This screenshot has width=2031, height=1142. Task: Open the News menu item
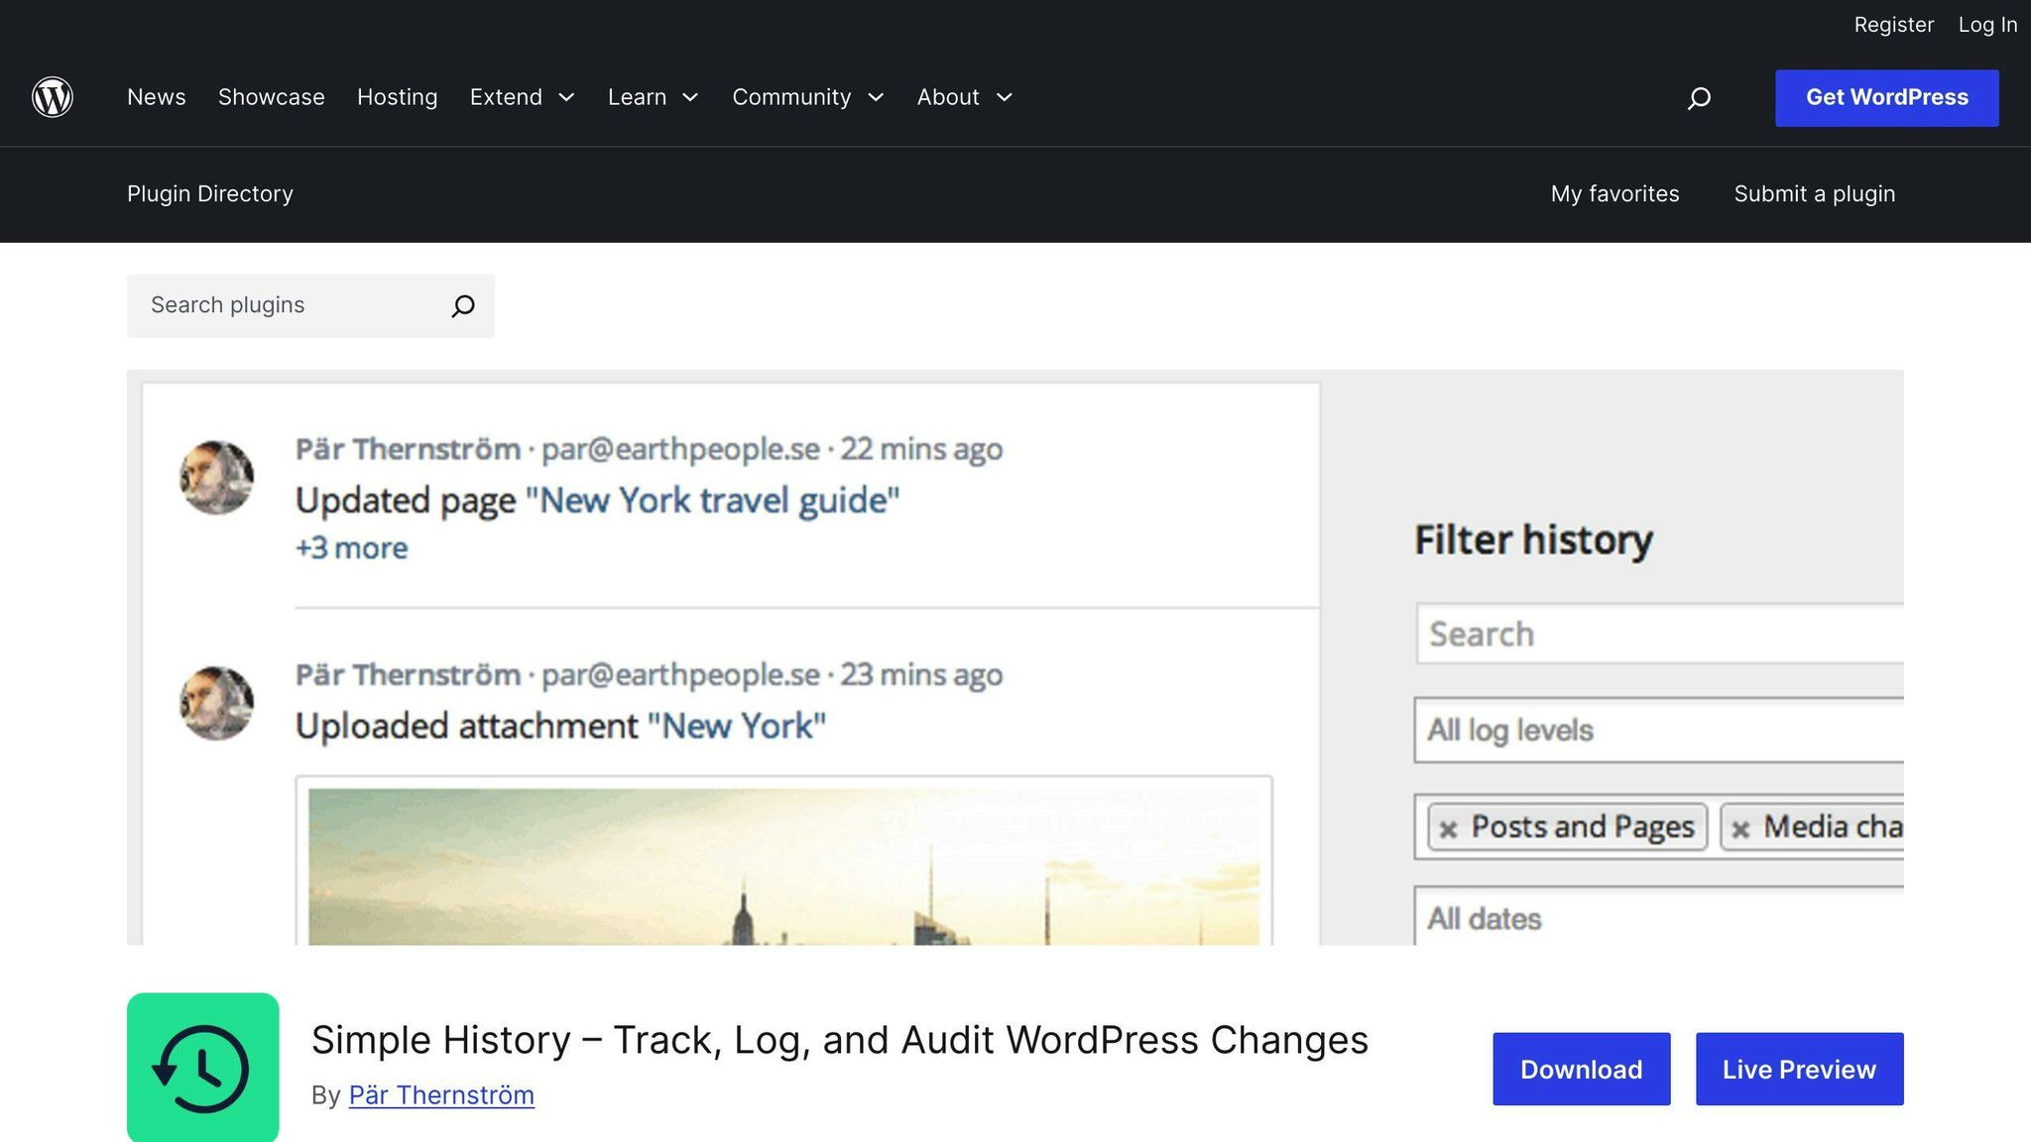(157, 97)
